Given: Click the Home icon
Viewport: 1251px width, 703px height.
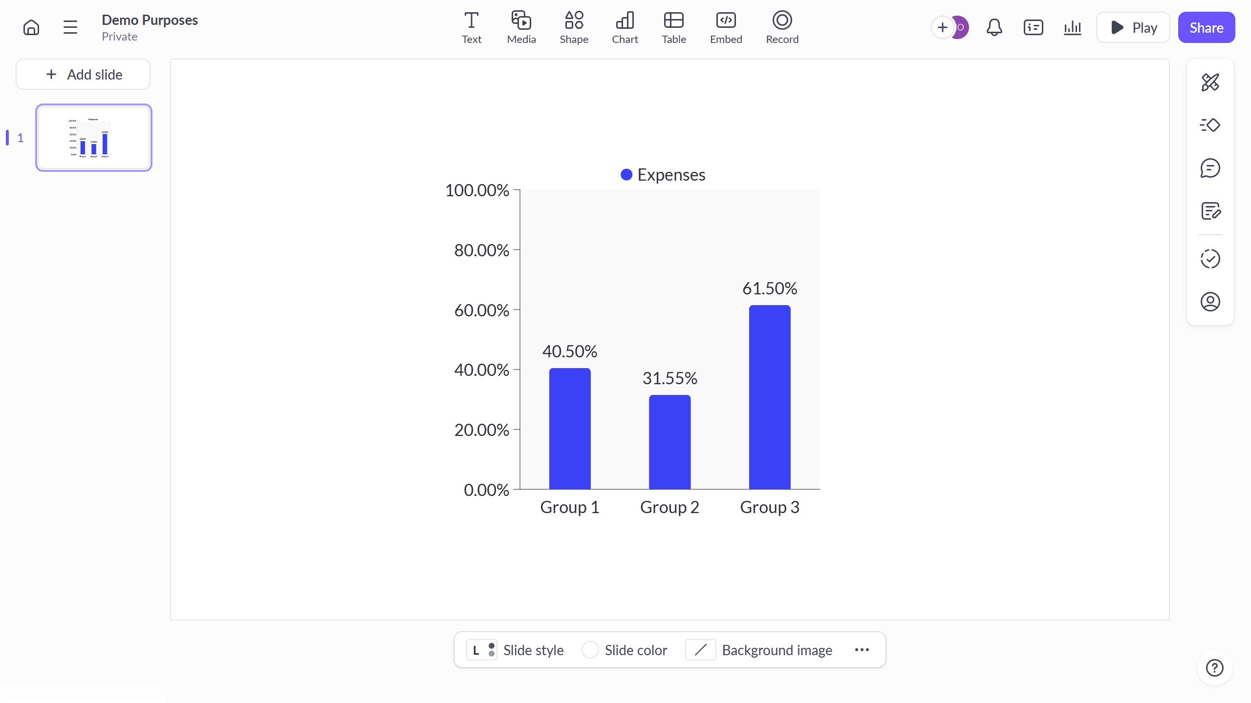Looking at the screenshot, I should [x=31, y=27].
